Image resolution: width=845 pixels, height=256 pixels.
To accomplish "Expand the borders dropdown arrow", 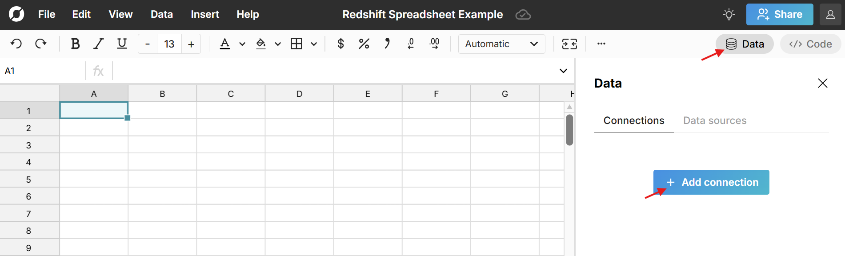I will (x=314, y=44).
